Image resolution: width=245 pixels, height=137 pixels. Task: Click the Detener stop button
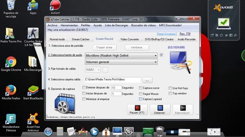click(160, 109)
